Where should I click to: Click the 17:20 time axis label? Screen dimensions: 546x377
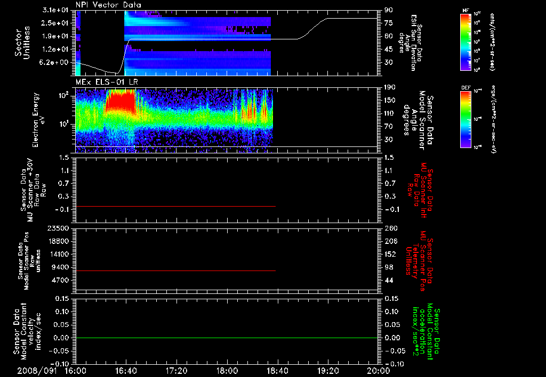(176, 371)
